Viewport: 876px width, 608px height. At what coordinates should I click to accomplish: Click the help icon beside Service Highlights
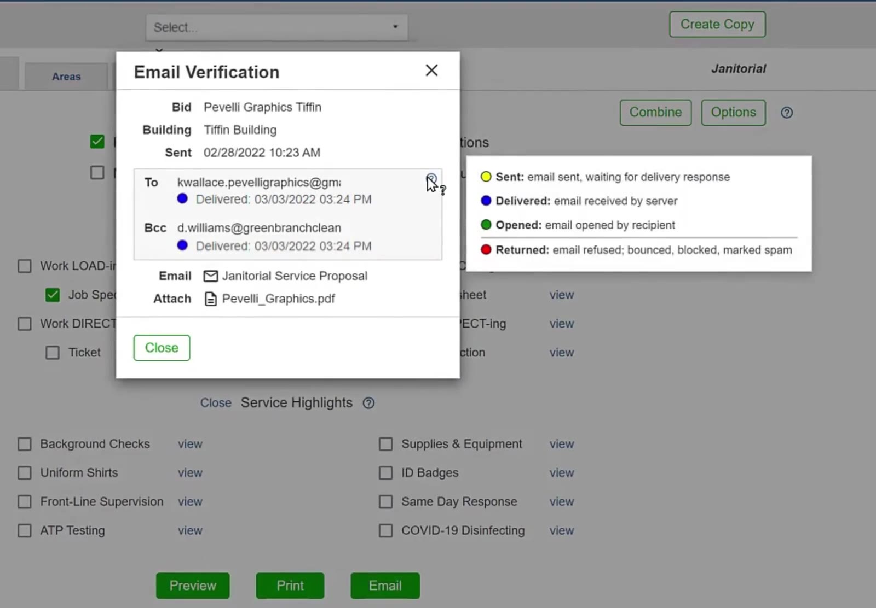(368, 403)
